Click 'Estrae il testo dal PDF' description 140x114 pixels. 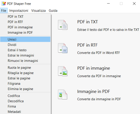tap(108, 30)
